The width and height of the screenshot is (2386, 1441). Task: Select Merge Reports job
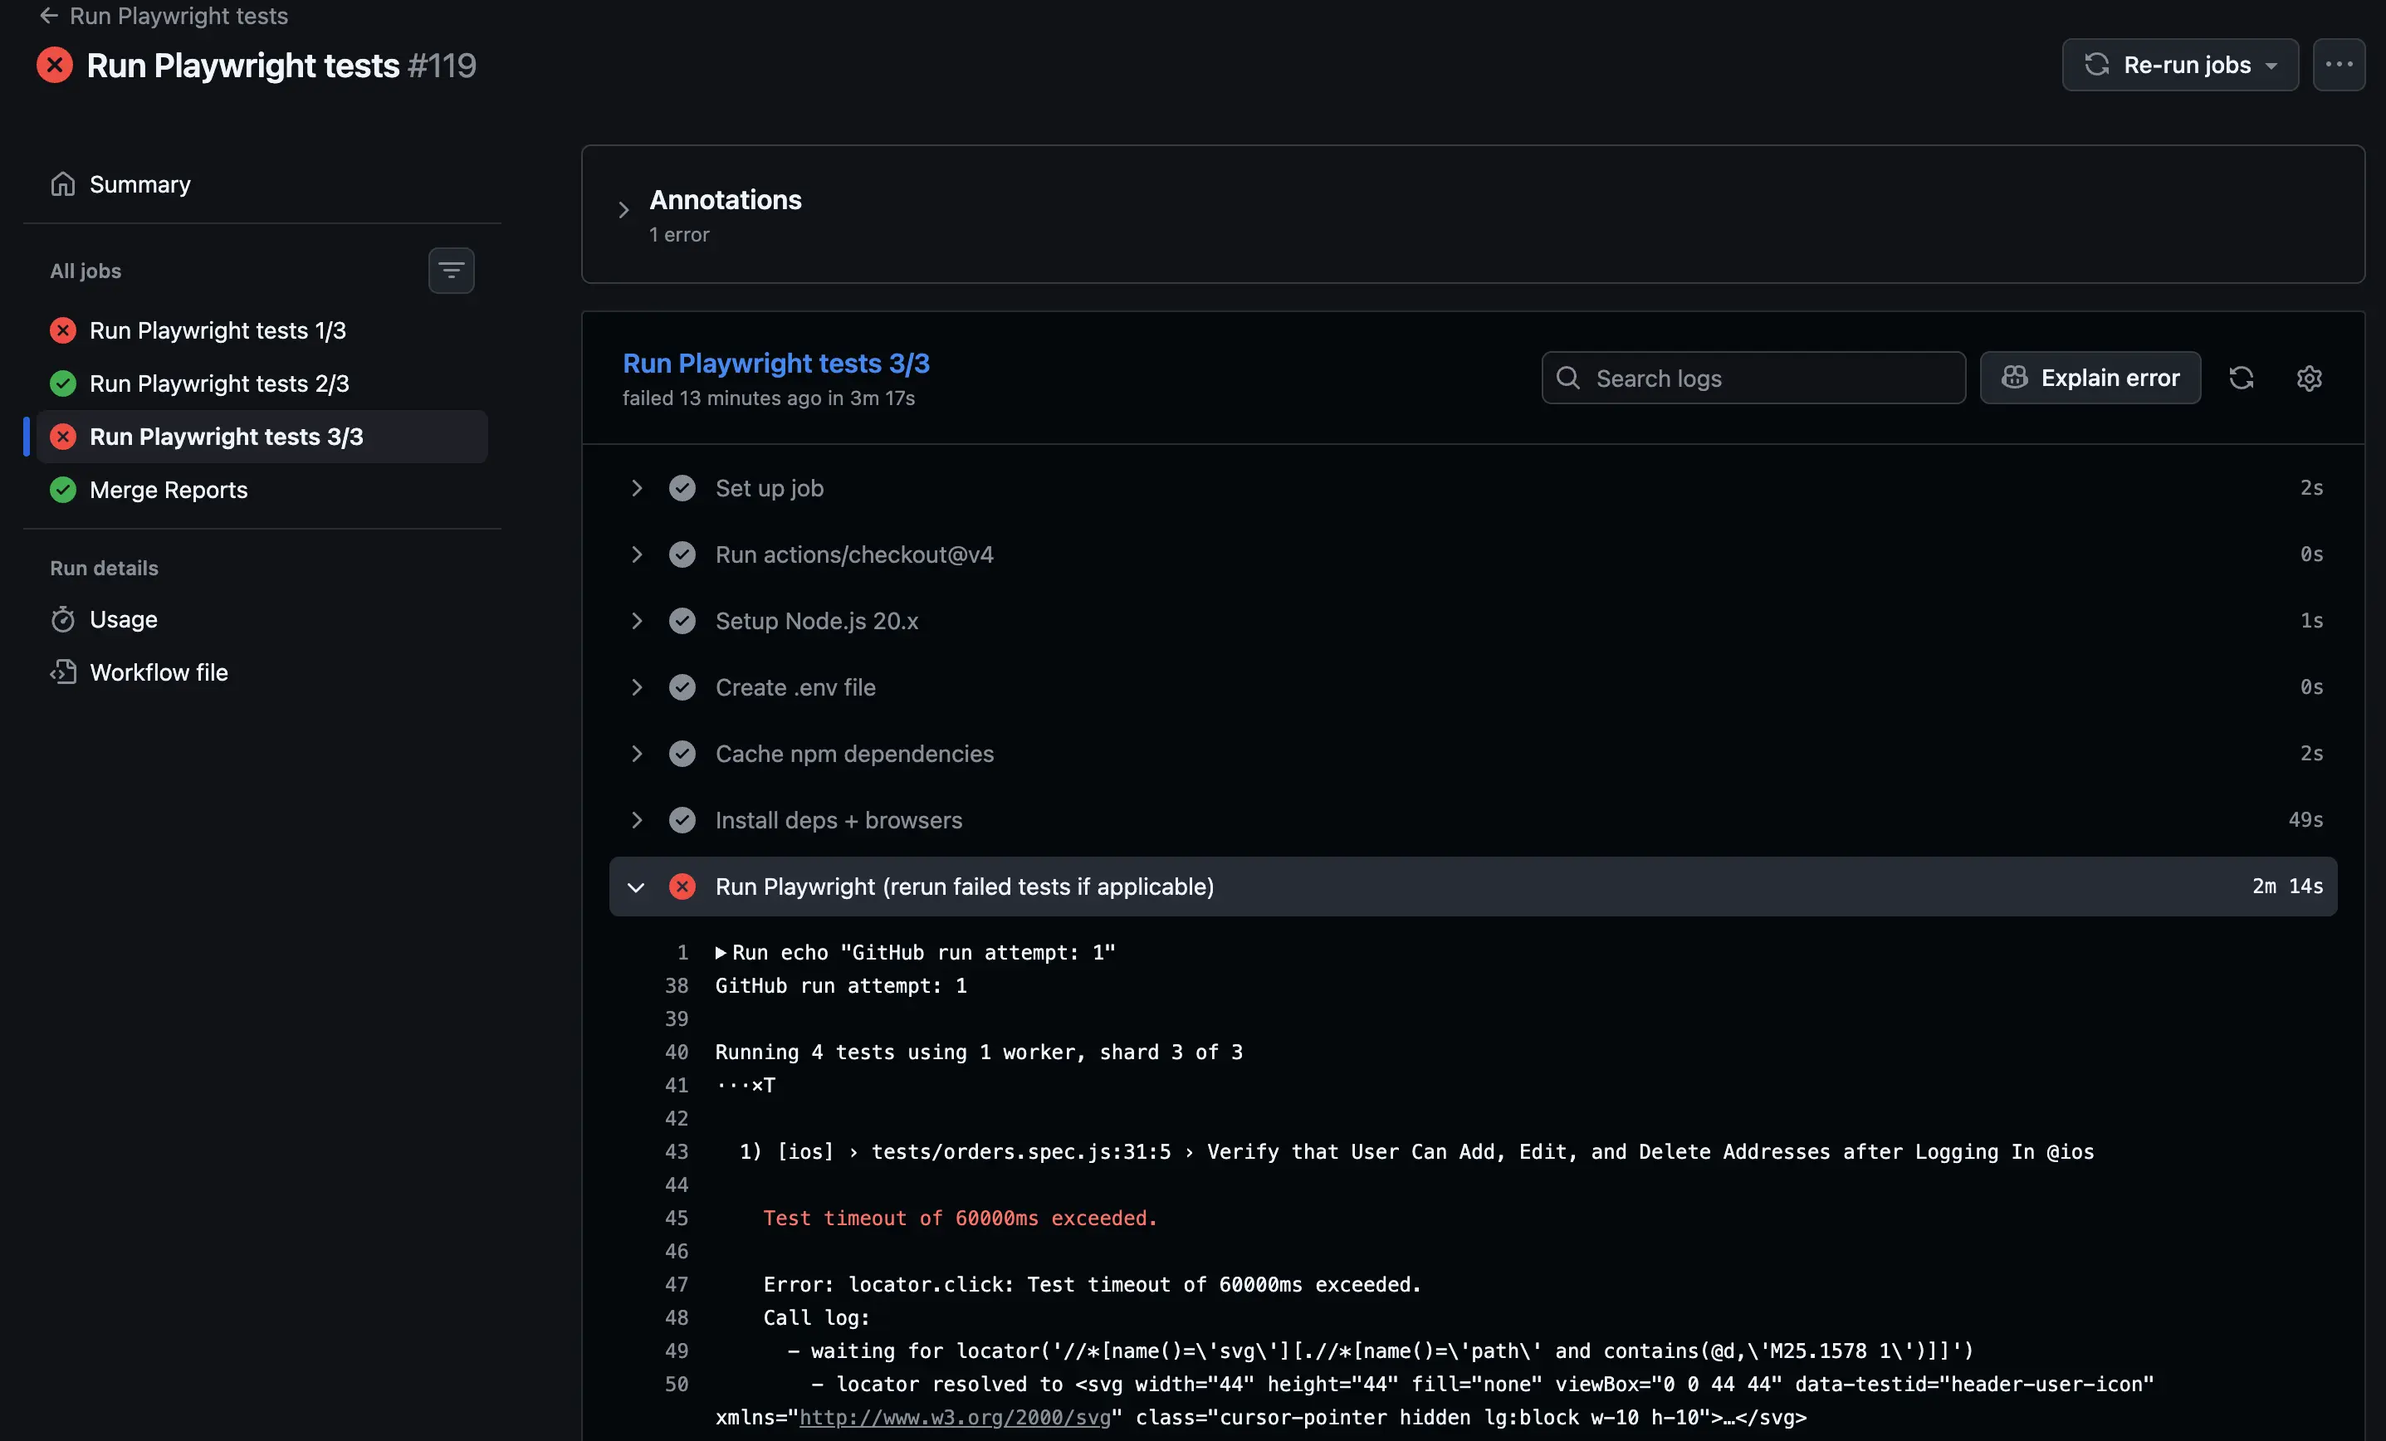[169, 490]
